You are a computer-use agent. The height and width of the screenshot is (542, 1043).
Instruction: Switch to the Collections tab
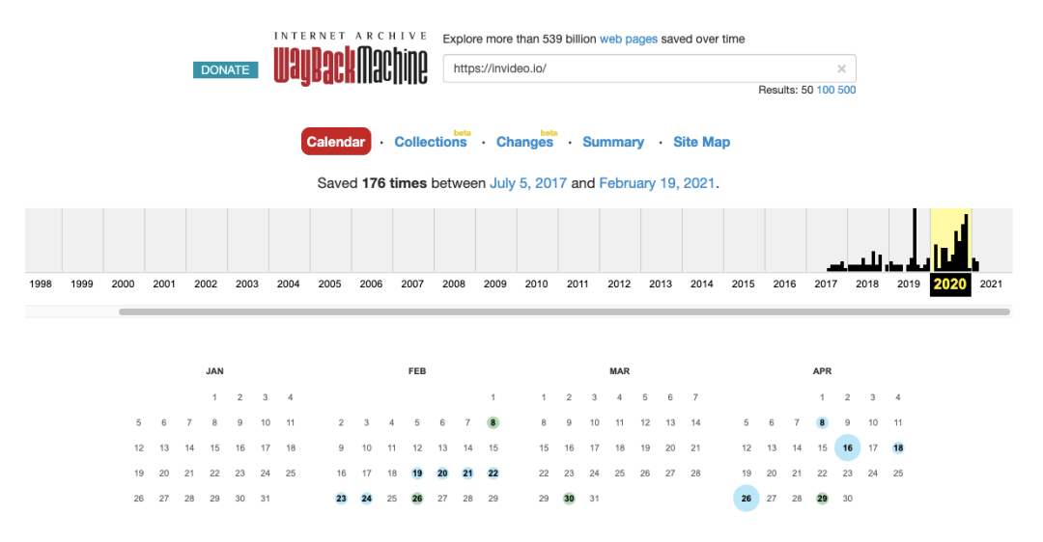click(x=431, y=142)
